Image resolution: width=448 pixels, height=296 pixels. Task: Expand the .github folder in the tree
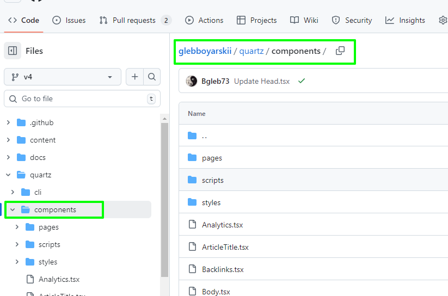(x=8, y=122)
